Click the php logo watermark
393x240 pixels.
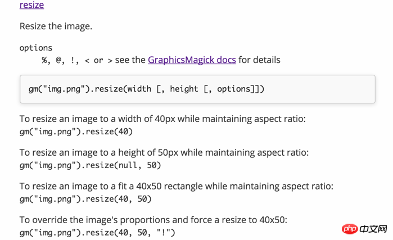tap(349, 229)
